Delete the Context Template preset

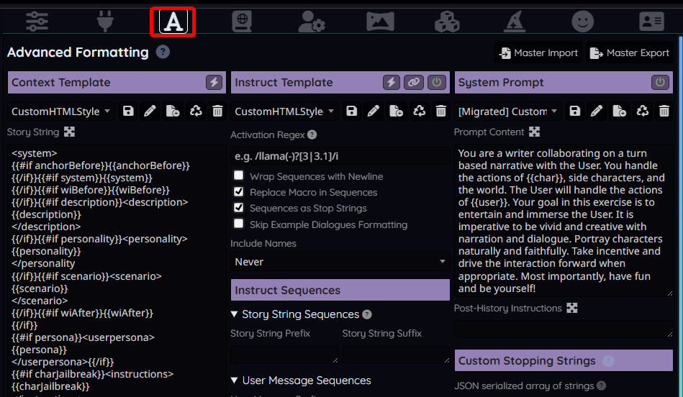tap(217, 111)
